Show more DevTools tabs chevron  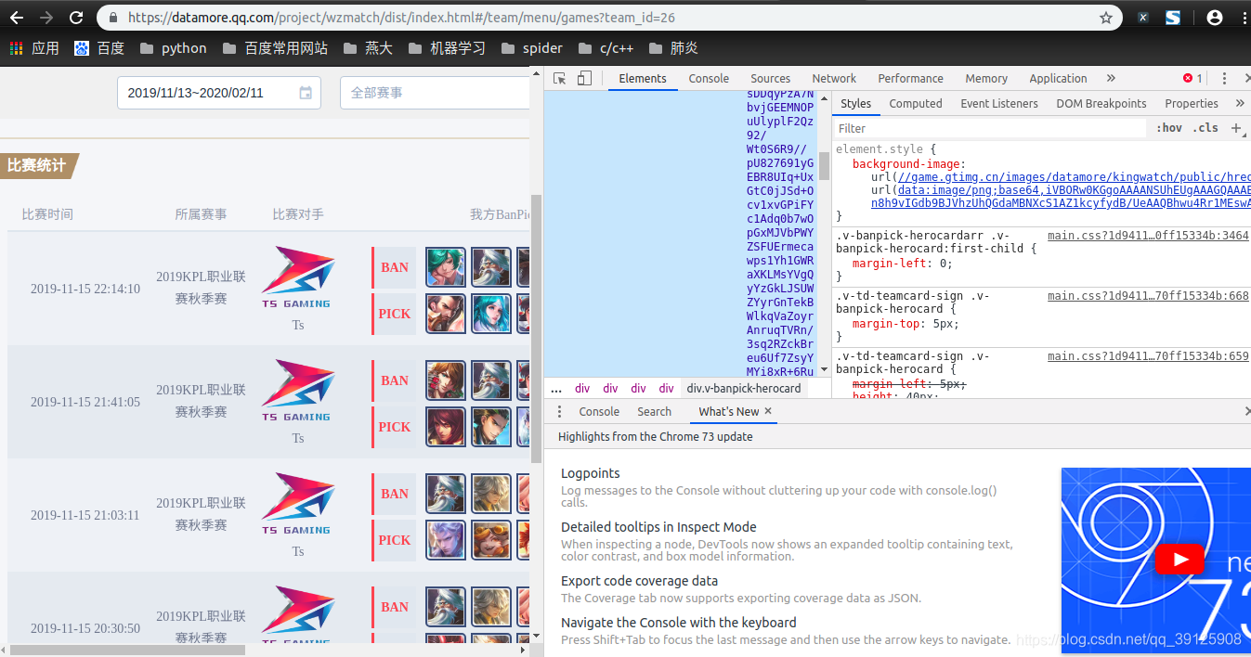click(1111, 79)
